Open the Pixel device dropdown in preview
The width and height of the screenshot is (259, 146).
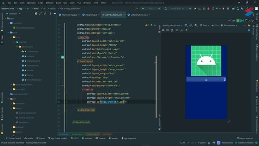click(x=204, y=25)
